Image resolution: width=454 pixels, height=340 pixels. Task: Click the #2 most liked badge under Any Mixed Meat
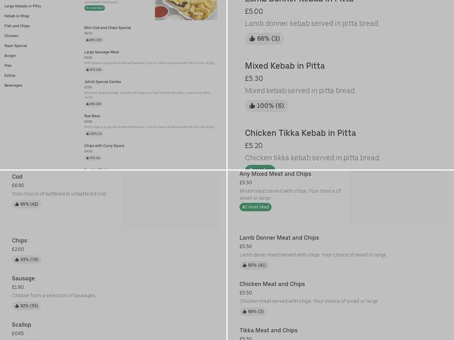point(255,207)
